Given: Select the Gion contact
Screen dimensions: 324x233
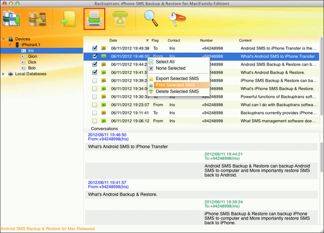Looking at the screenshot, I should 32,57.
